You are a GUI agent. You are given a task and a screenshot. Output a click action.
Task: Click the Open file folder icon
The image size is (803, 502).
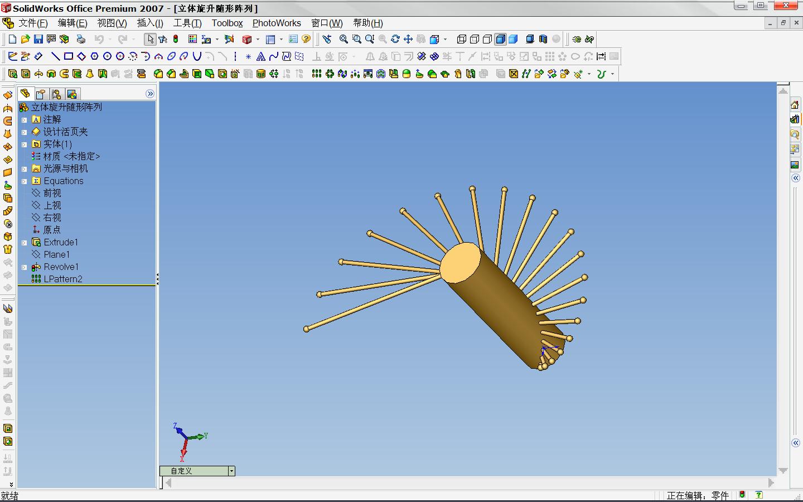(x=25, y=39)
